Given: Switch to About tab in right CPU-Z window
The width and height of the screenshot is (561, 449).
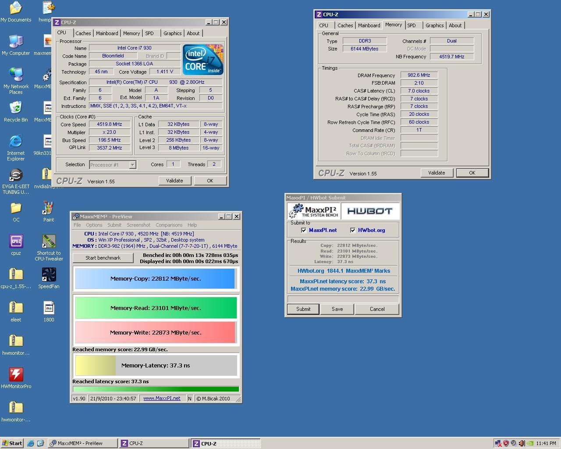Looking at the screenshot, I should click(x=455, y=25).
